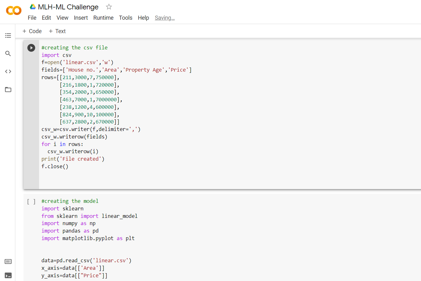The image size is (421, 281).
Task: Add a new Text cell
Action: click(57, 31)
